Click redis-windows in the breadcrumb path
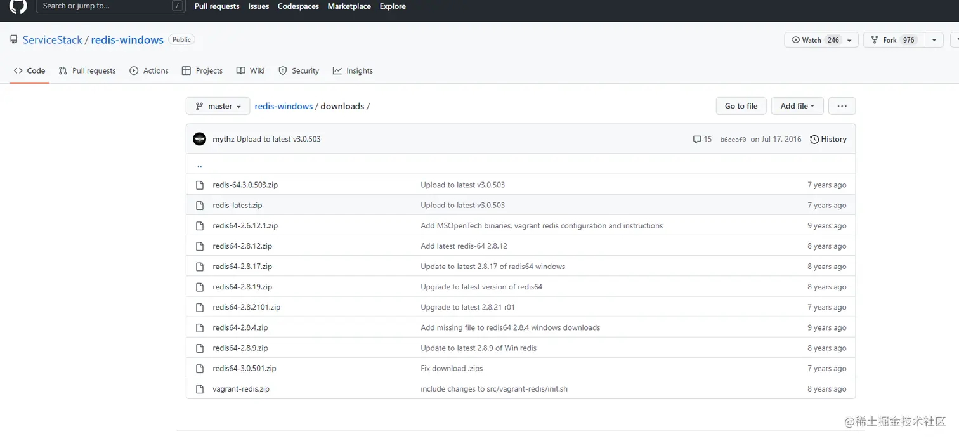 (x=284, y=106)
